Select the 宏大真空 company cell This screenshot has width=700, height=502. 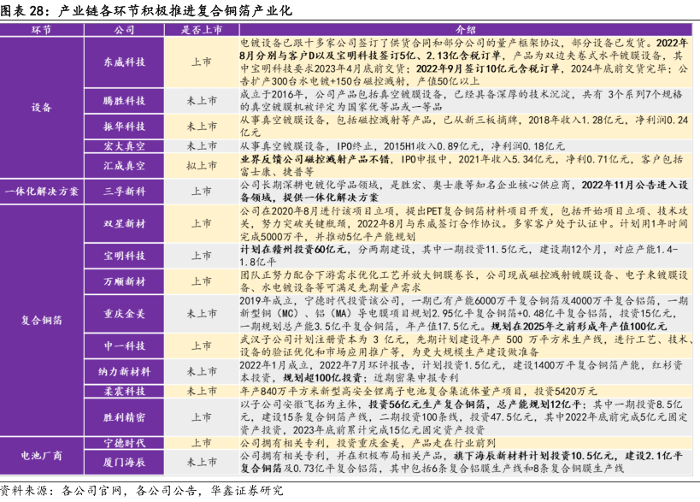(x=124, y=146)
